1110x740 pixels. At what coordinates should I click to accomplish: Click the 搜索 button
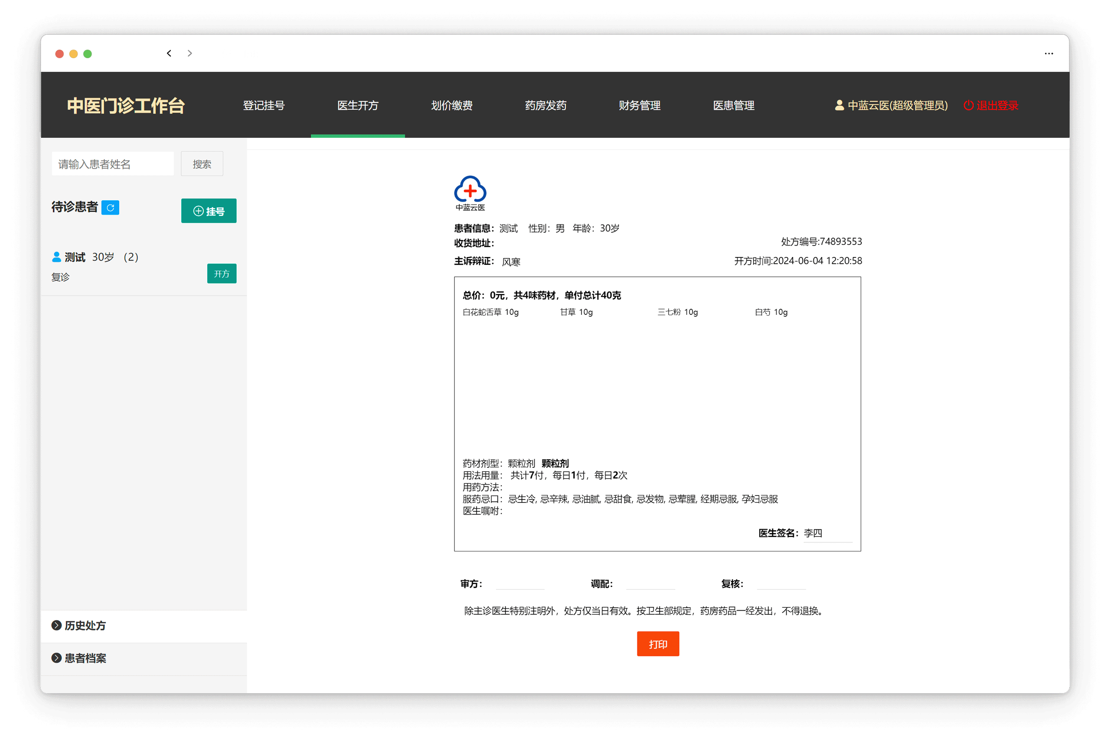click(202, 164)
